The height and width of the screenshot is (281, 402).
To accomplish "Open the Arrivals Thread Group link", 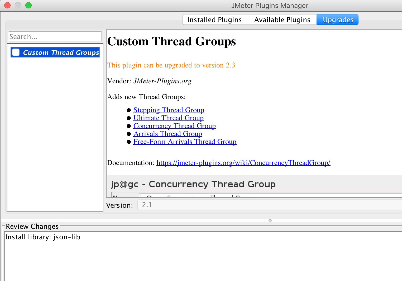I will click(168, 134).
